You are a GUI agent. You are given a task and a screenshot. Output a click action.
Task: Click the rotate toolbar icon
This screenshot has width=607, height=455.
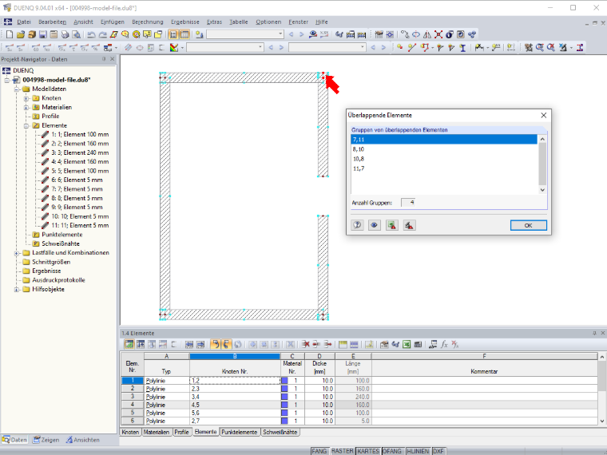416,34
